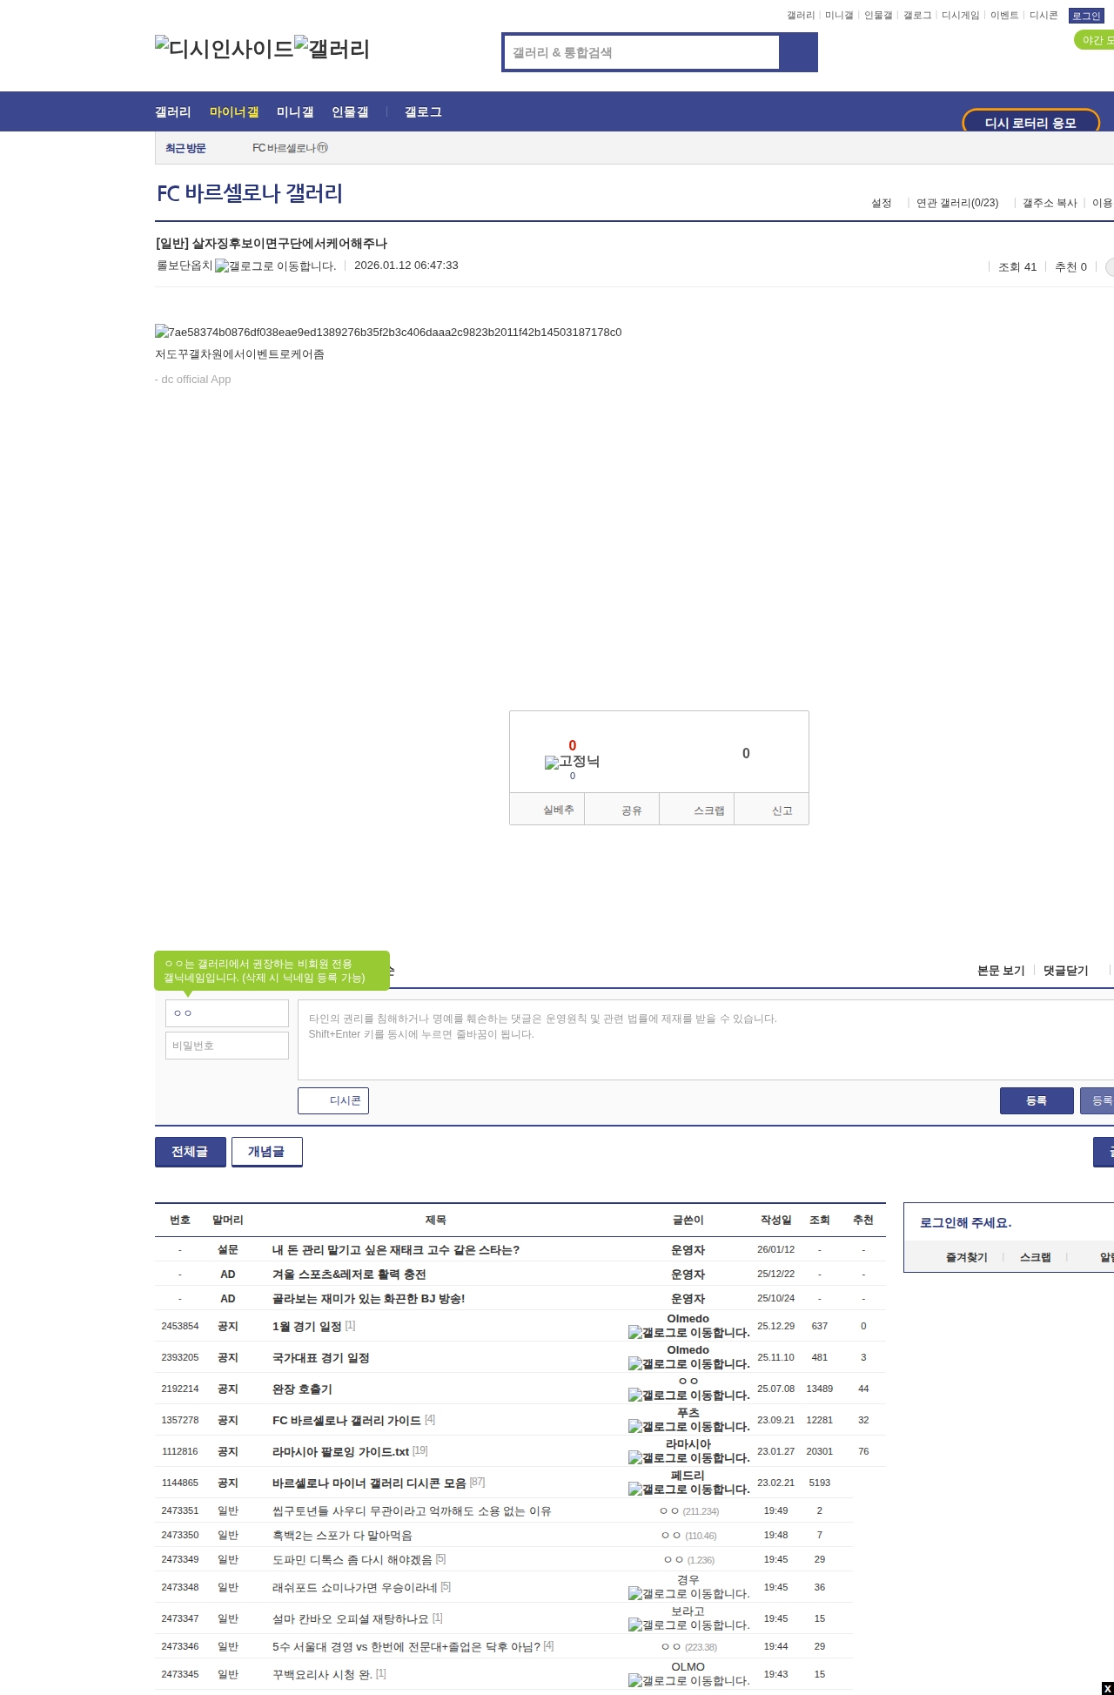Screen dimensions: 1114x1695
Task: Expand the 연관 갤러리(0/23) list
Action: tap(957, 203)
